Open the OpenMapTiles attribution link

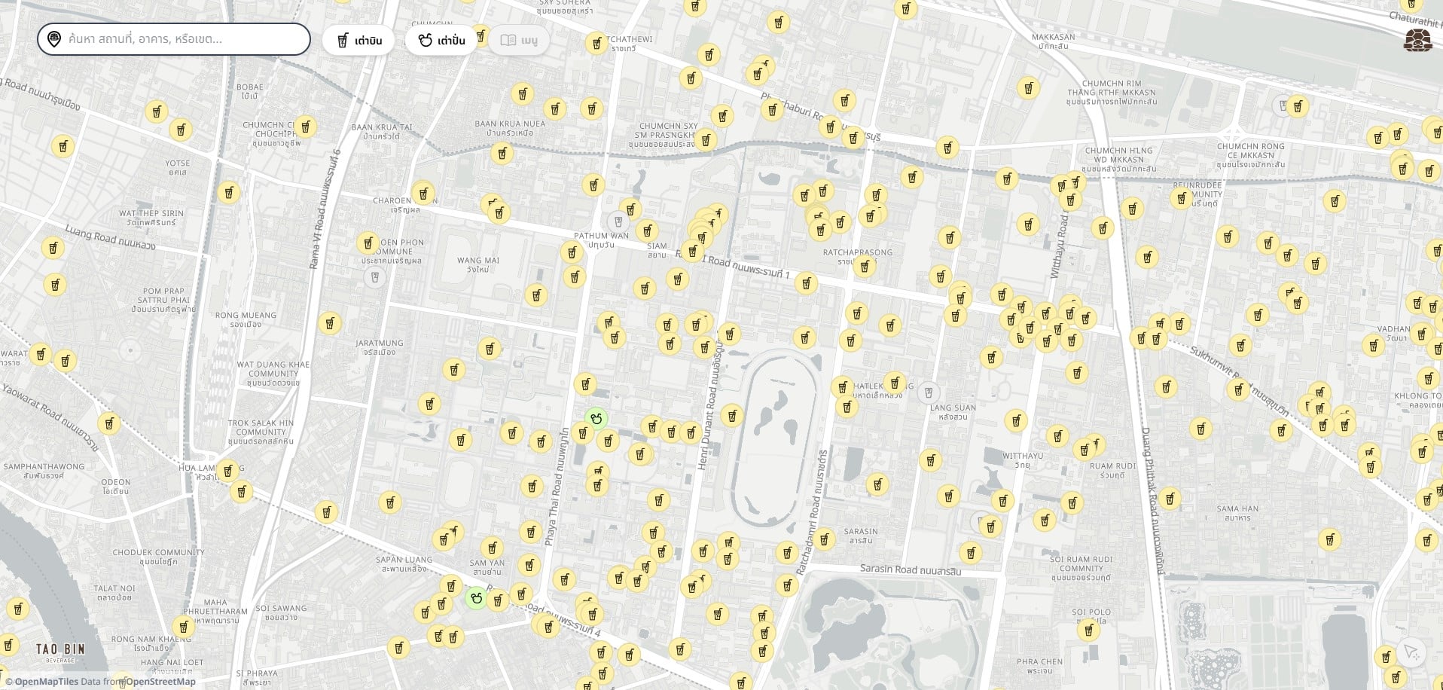coord(46,682)
